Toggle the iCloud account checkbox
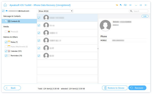Screen dimensions: 152x94 pos(3,11)
